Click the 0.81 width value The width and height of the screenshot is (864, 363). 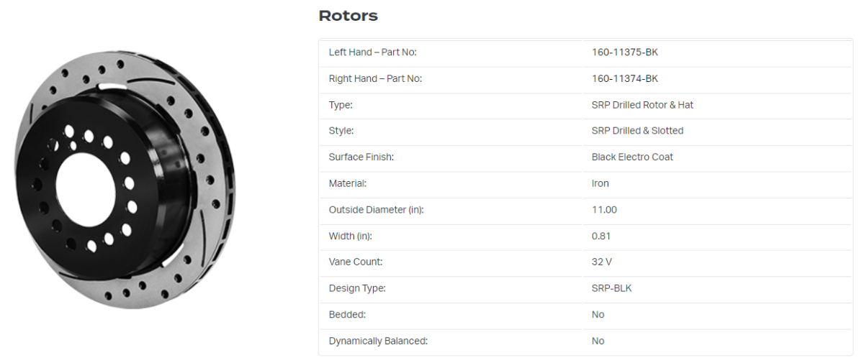pos(601,236)
